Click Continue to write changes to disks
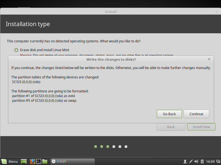Screen dimensions: 221x165 (196, 114)
